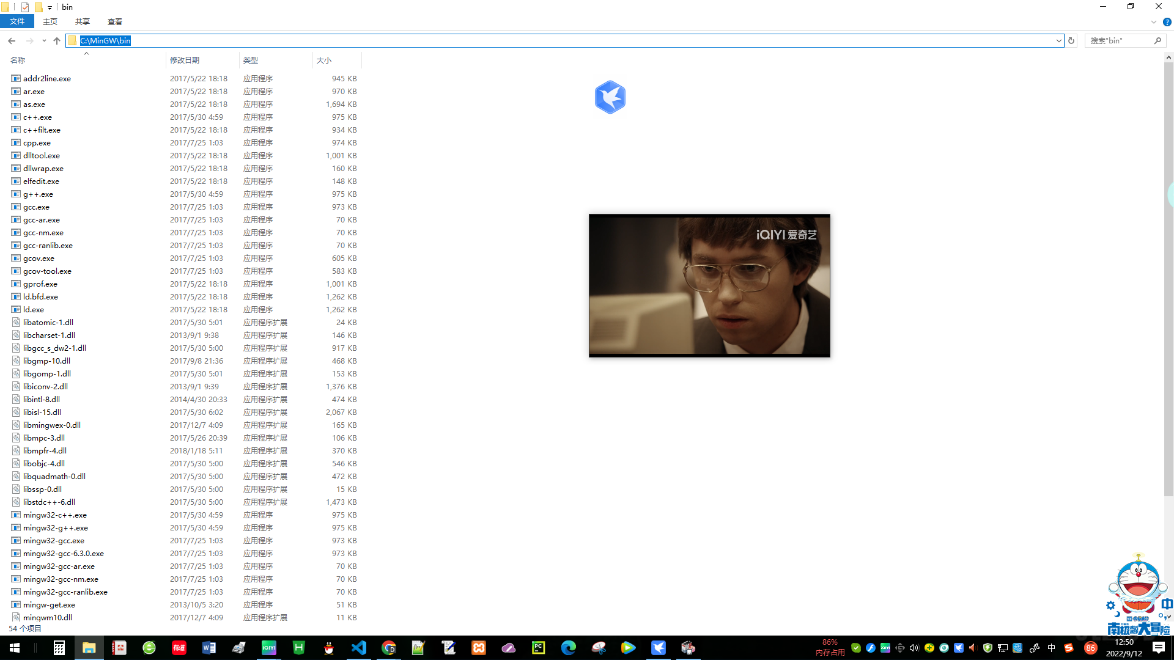Click the floating Thunder download icon
1174x660 pixels.
click(610, 97)
